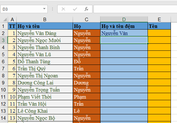Click 'Lê' in the Họ column
The width and height of the screenshot is (177, 123).
87,111
